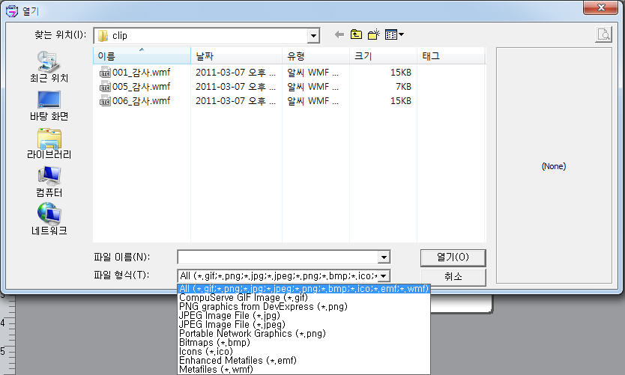Image resolution: width=625 pixels, height=375 pixels.
Task: Open the 네트워크 shortcut
Action: point(49,219)
